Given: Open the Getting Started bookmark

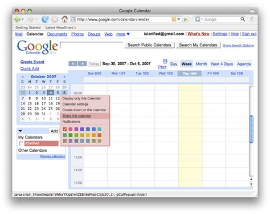Looking at the screenshot, I should 28,27.
